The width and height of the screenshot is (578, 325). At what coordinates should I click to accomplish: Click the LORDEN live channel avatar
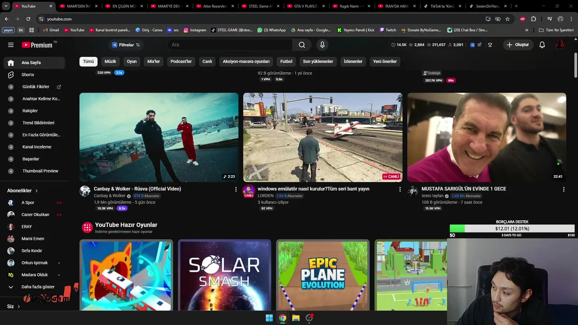[249, 191]
